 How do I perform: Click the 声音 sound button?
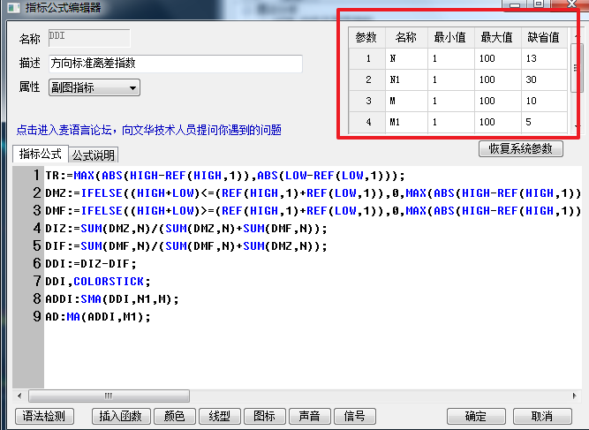tap(310, 416)
